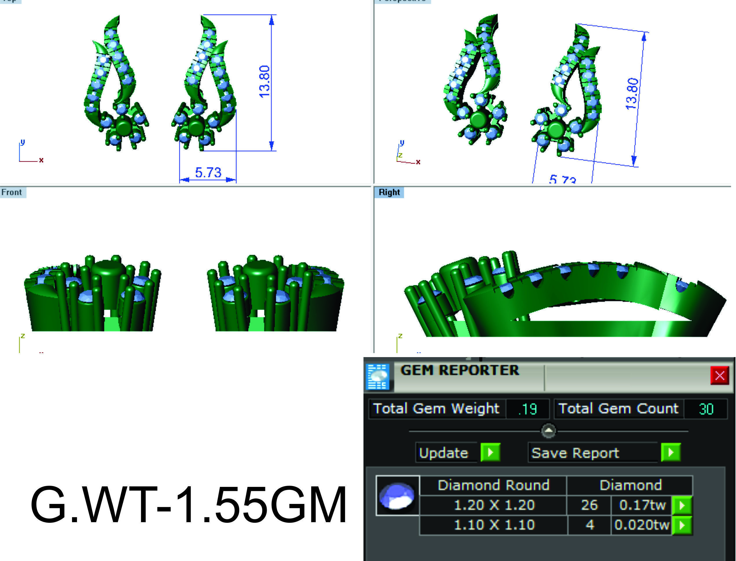Click the Save Report button label
The height and width of the screenshot is (561, 736).
[575, 453]
